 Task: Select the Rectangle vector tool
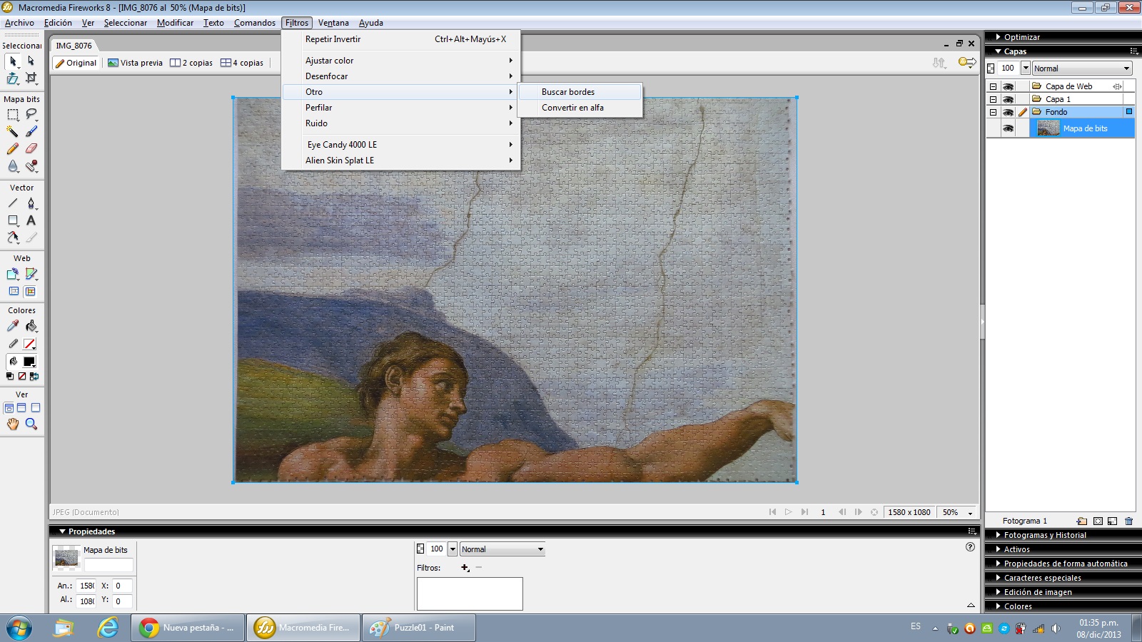click(x=13, y=220)
